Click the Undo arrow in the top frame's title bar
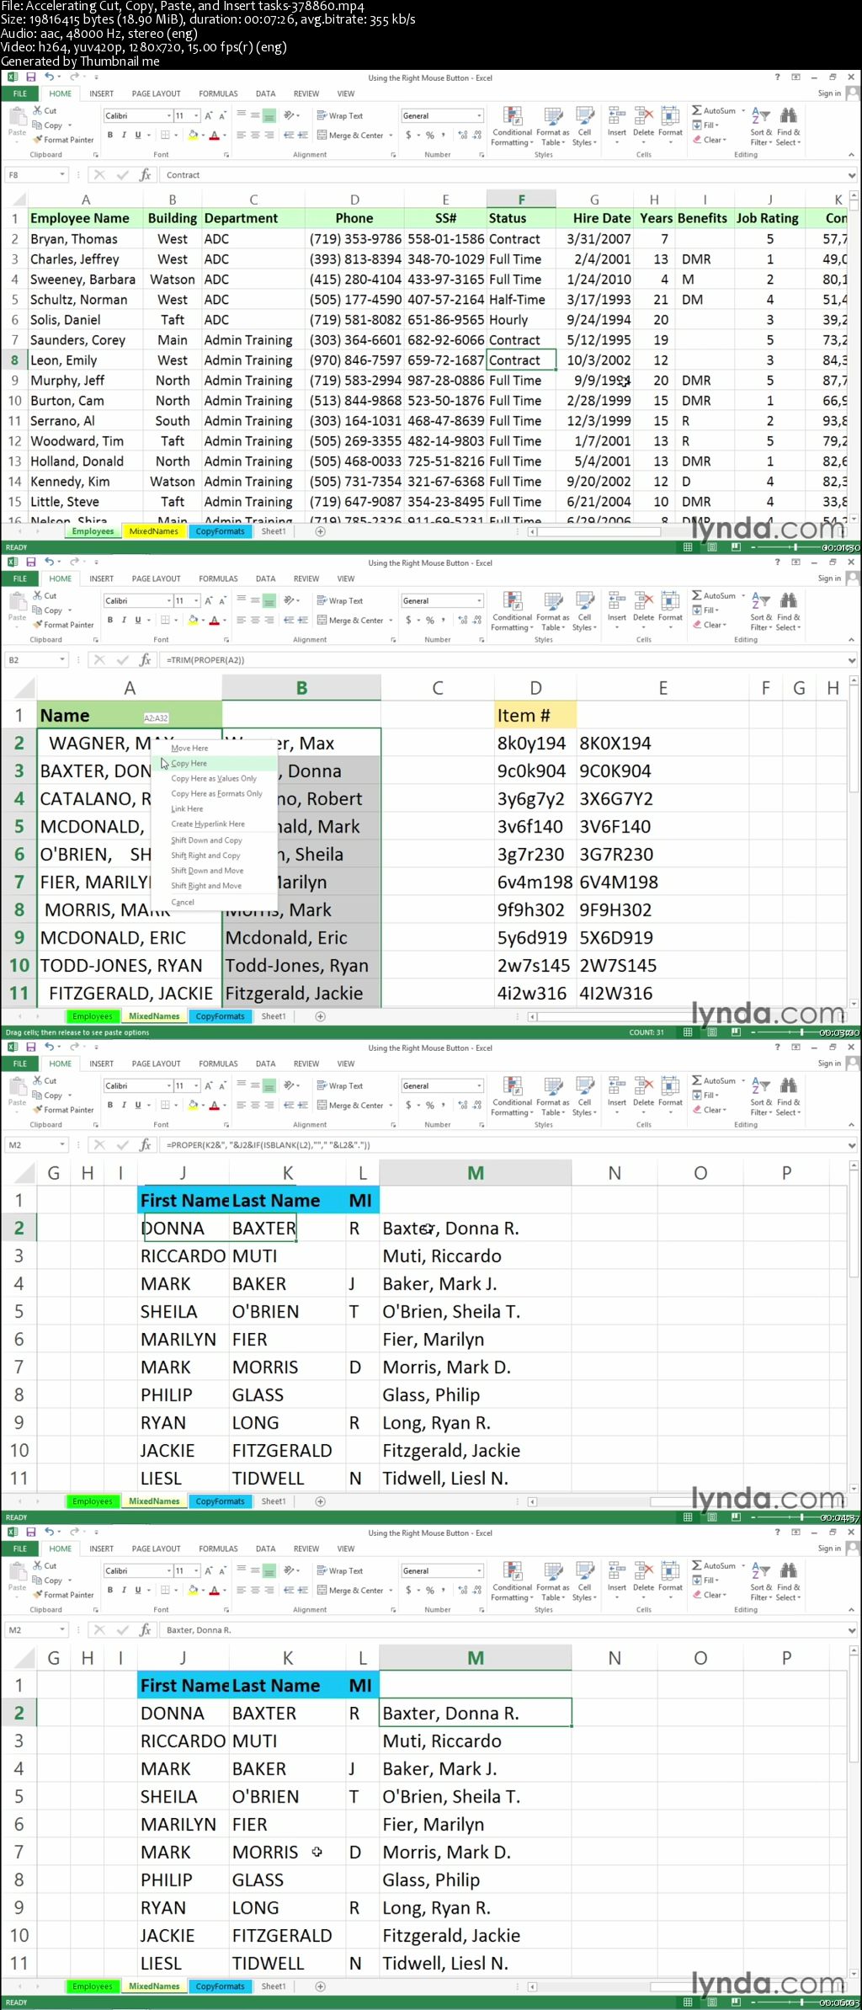This screenshot has height=2010, width=862. [49, 77]
